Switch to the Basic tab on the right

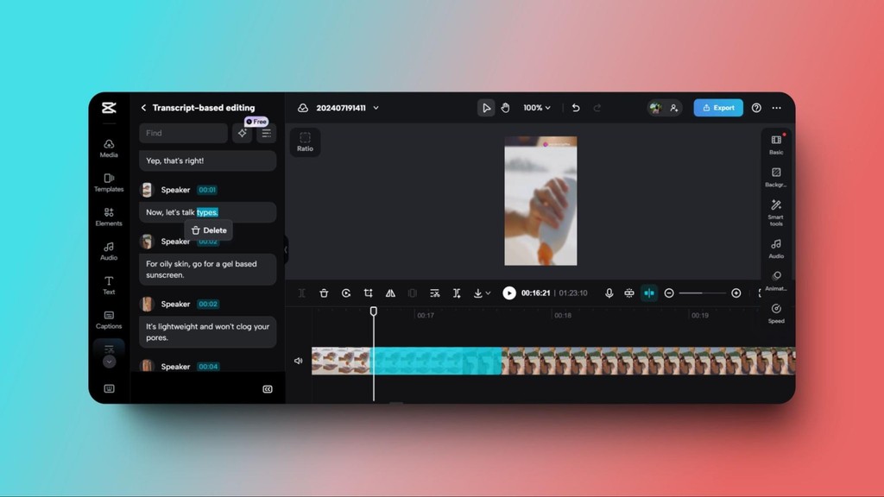(x=774, y=145)
